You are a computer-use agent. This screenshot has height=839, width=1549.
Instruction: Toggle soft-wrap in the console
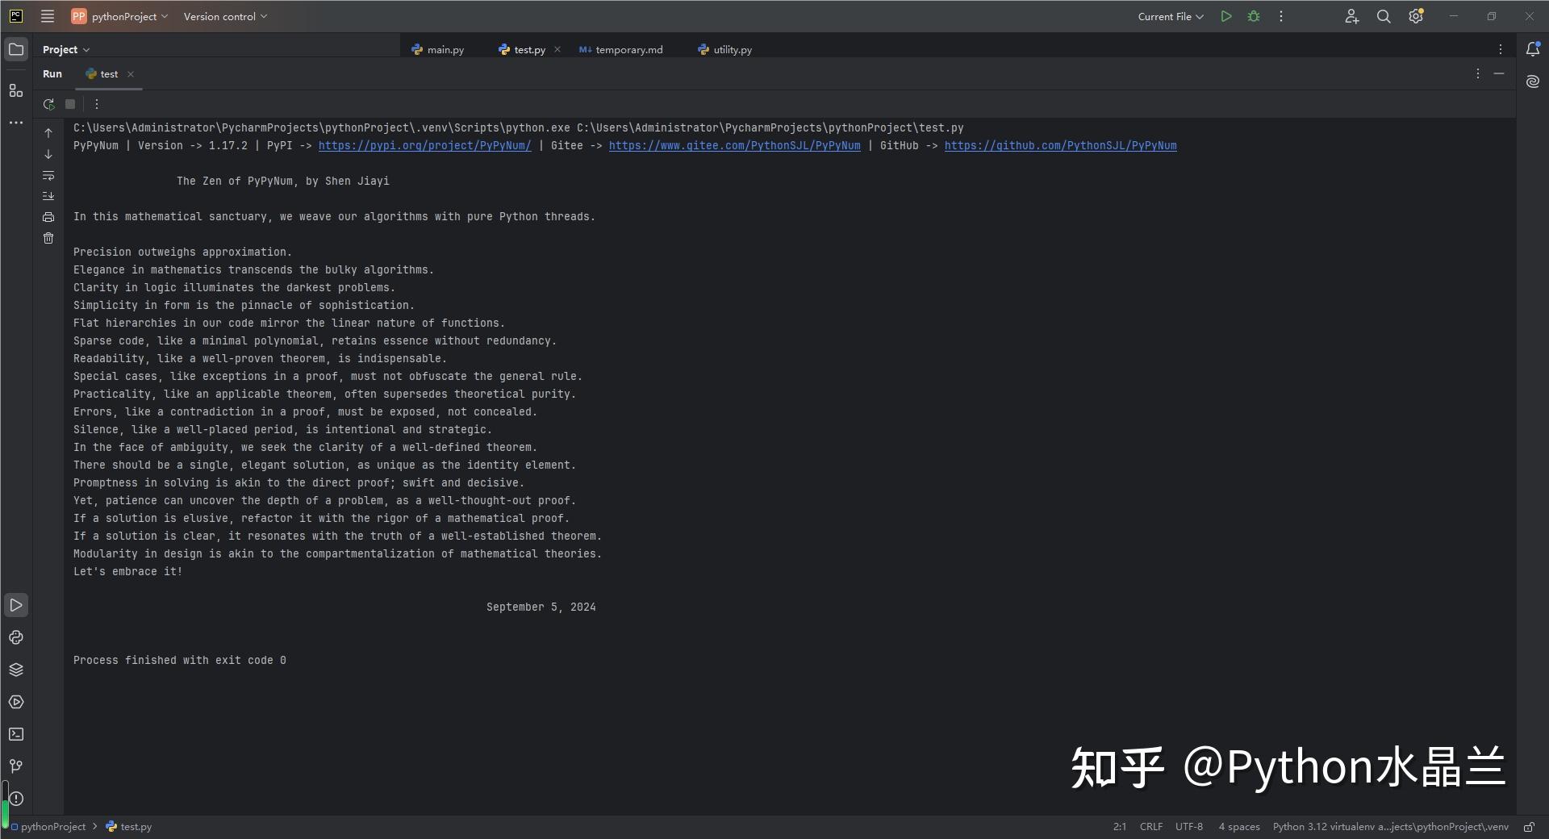[x=48, y=176]
